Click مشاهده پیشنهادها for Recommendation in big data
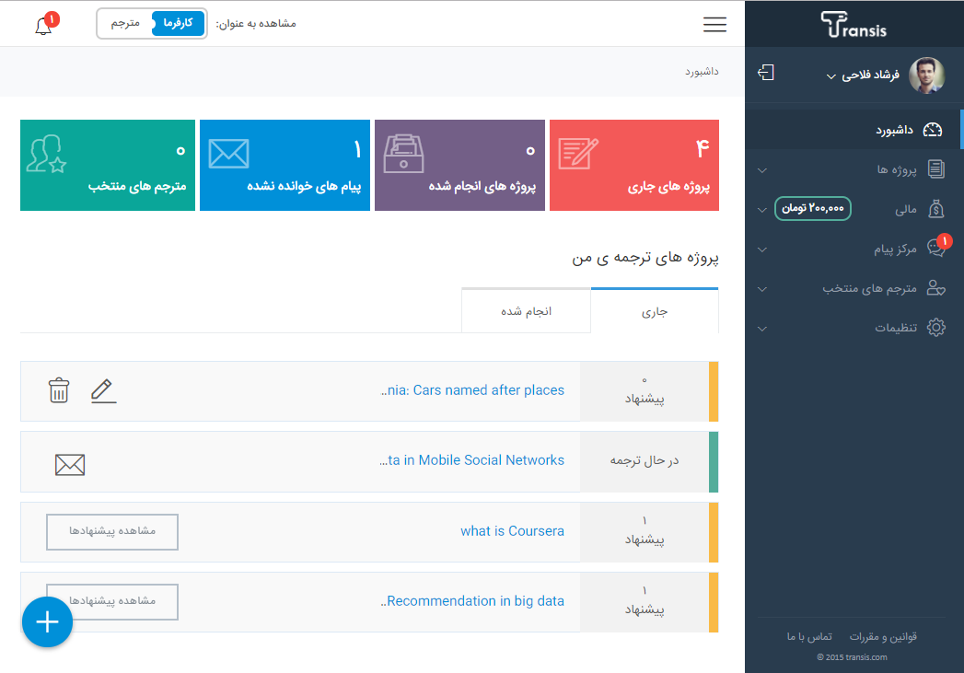This screenshot has width=964, height=673. [x=112, y=602]
